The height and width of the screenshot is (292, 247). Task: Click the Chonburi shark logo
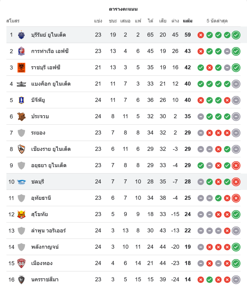(x=21, y=182)
